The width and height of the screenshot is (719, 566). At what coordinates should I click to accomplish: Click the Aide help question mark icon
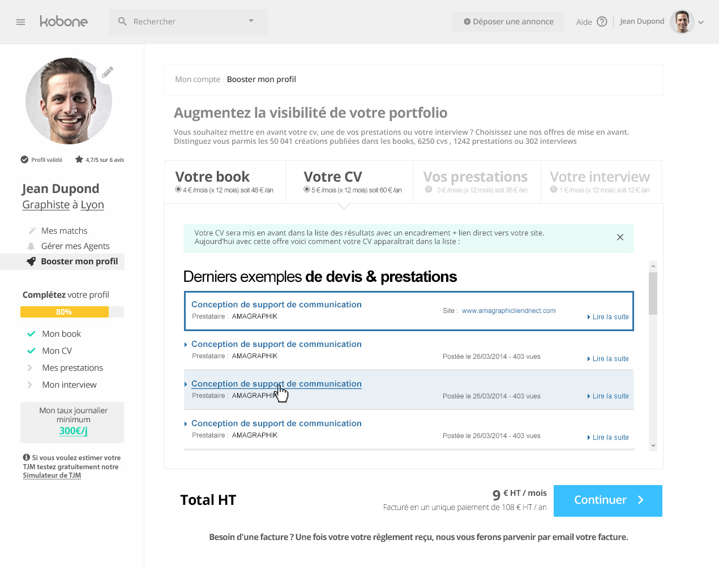602,22
